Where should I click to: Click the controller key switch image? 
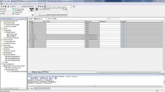[x=32, y=10]
